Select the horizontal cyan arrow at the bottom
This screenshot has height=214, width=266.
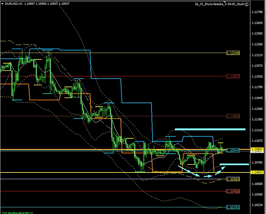tap(208, 176)
